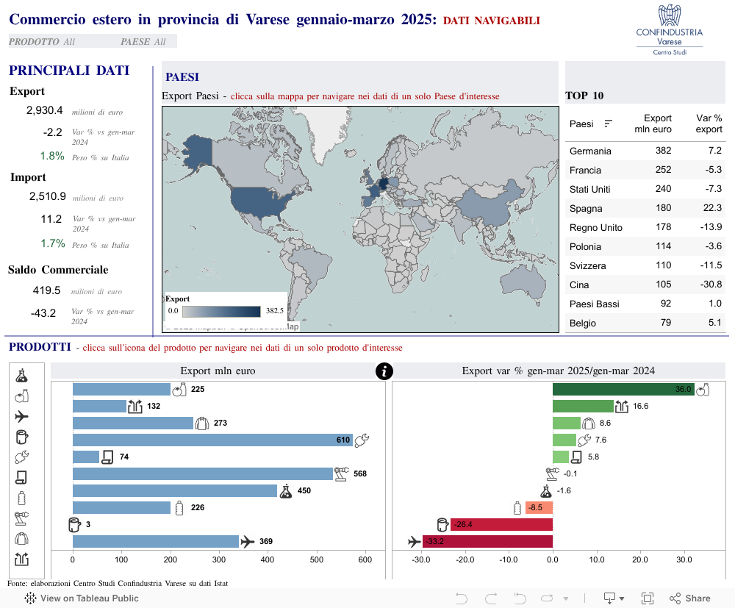Click food icon beside the 36.0 variation bar

[703, 390]
